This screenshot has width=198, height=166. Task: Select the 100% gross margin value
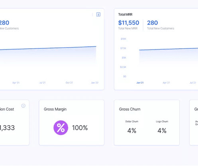(80, 128)
